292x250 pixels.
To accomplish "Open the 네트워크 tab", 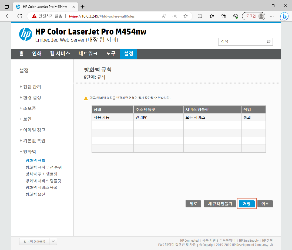I will pos(88,54).
